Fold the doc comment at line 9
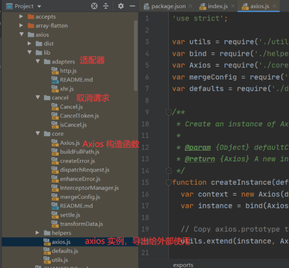 pos(169,112)
